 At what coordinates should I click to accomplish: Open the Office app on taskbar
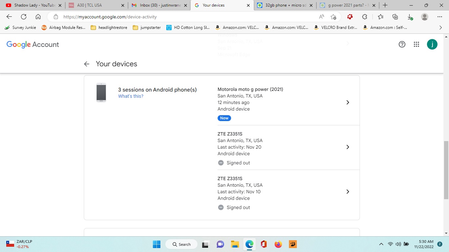[x=264, y=244]
